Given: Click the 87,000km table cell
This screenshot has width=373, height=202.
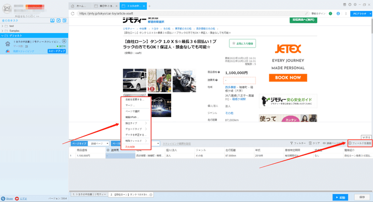Looking at the screenshot, I should (x=239, y=156).
